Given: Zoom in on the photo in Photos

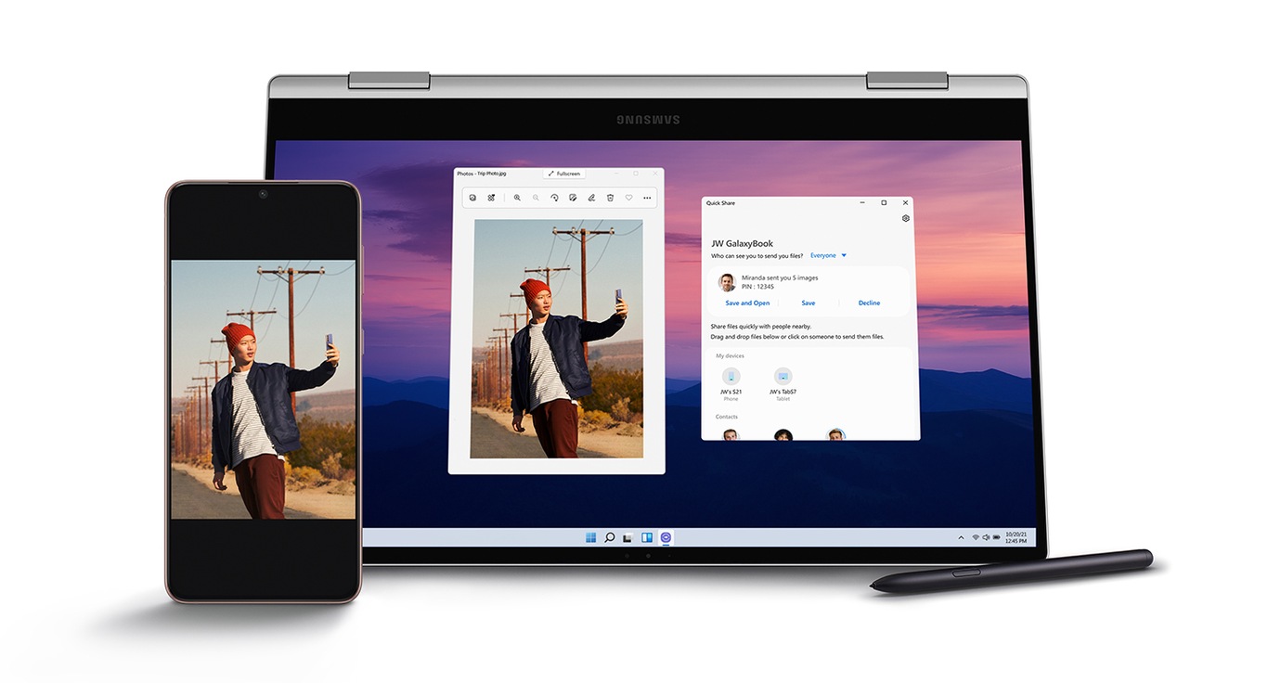Looking at the screenshot, I should [517, 198].
